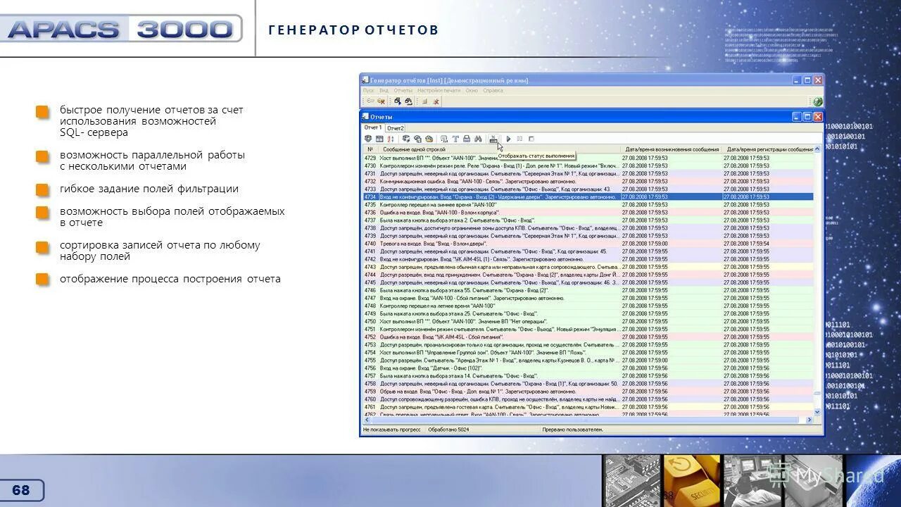Click the stop icon in report toolbar

tap(531, 139)
